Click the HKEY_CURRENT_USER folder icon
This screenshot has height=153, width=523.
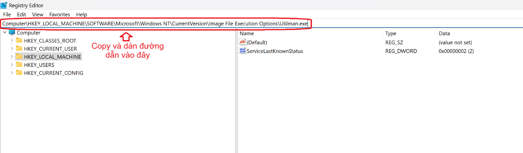click(x=19, y=48)
